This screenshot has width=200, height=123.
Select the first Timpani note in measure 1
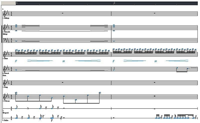(x=16, y=108)
